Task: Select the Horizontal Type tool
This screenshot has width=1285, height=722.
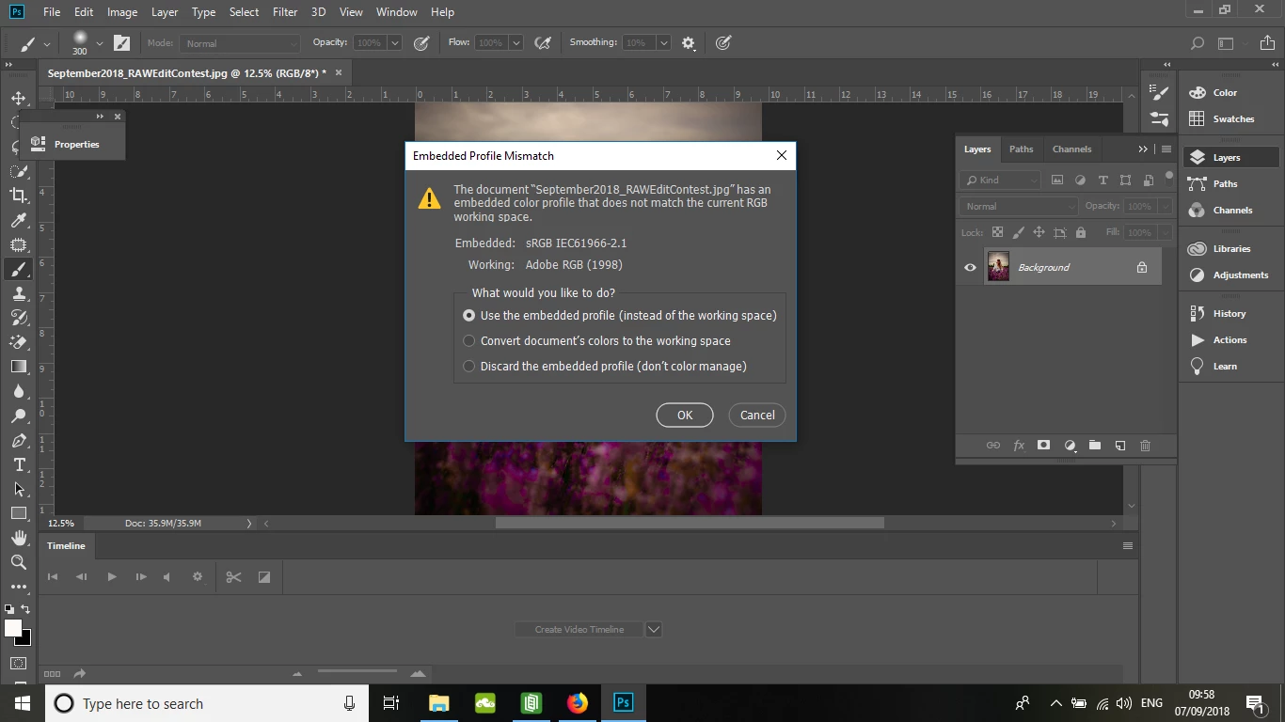Action: pyautogui.click(x=19, y=464)
